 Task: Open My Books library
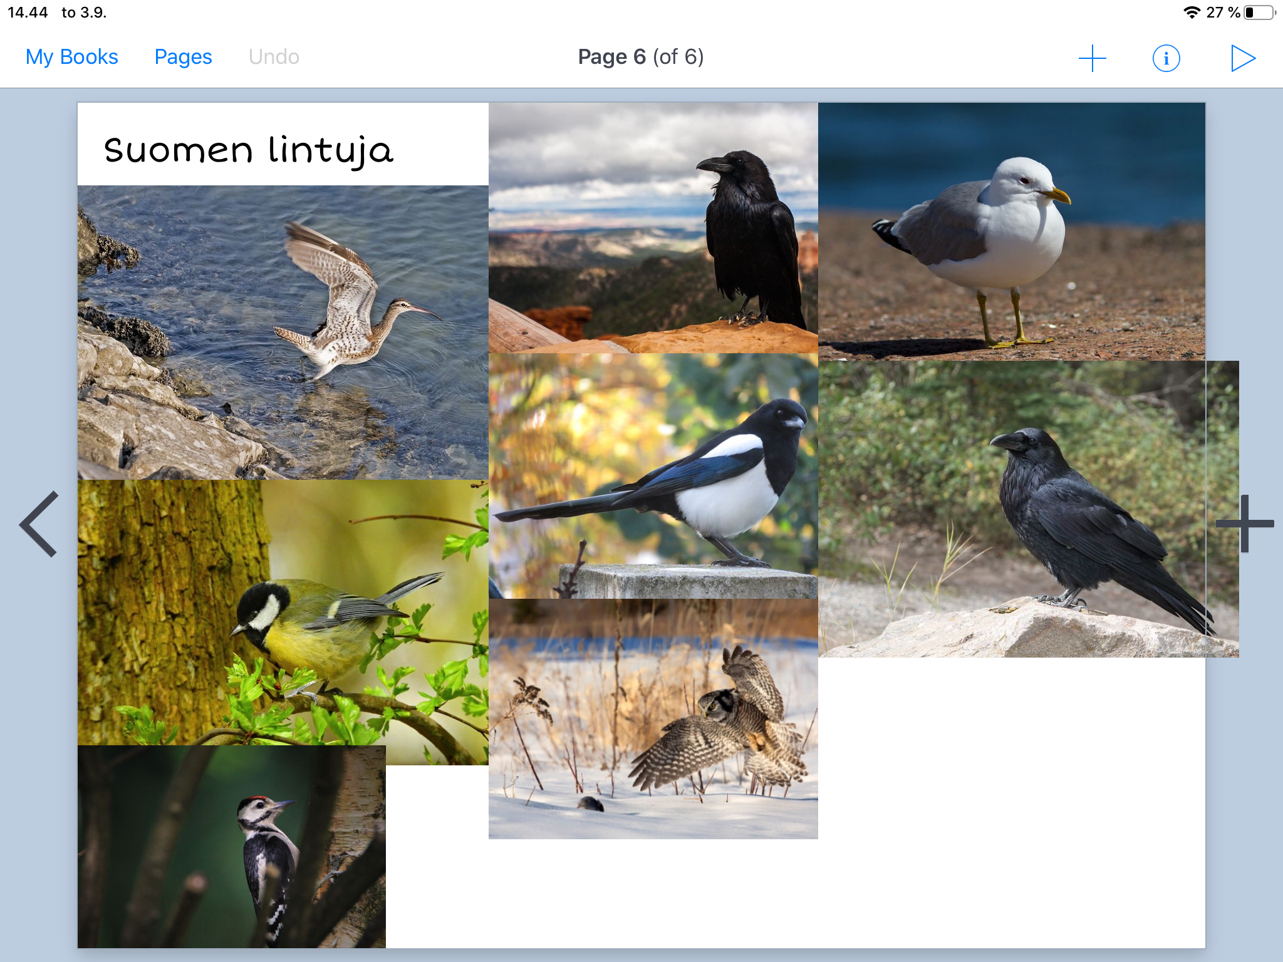72,57
